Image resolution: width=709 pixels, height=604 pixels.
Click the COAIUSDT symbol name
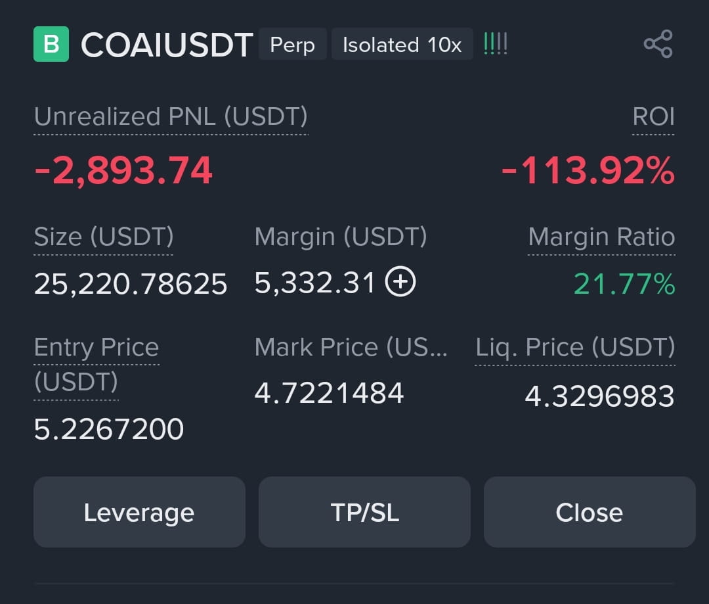(166, 45)
